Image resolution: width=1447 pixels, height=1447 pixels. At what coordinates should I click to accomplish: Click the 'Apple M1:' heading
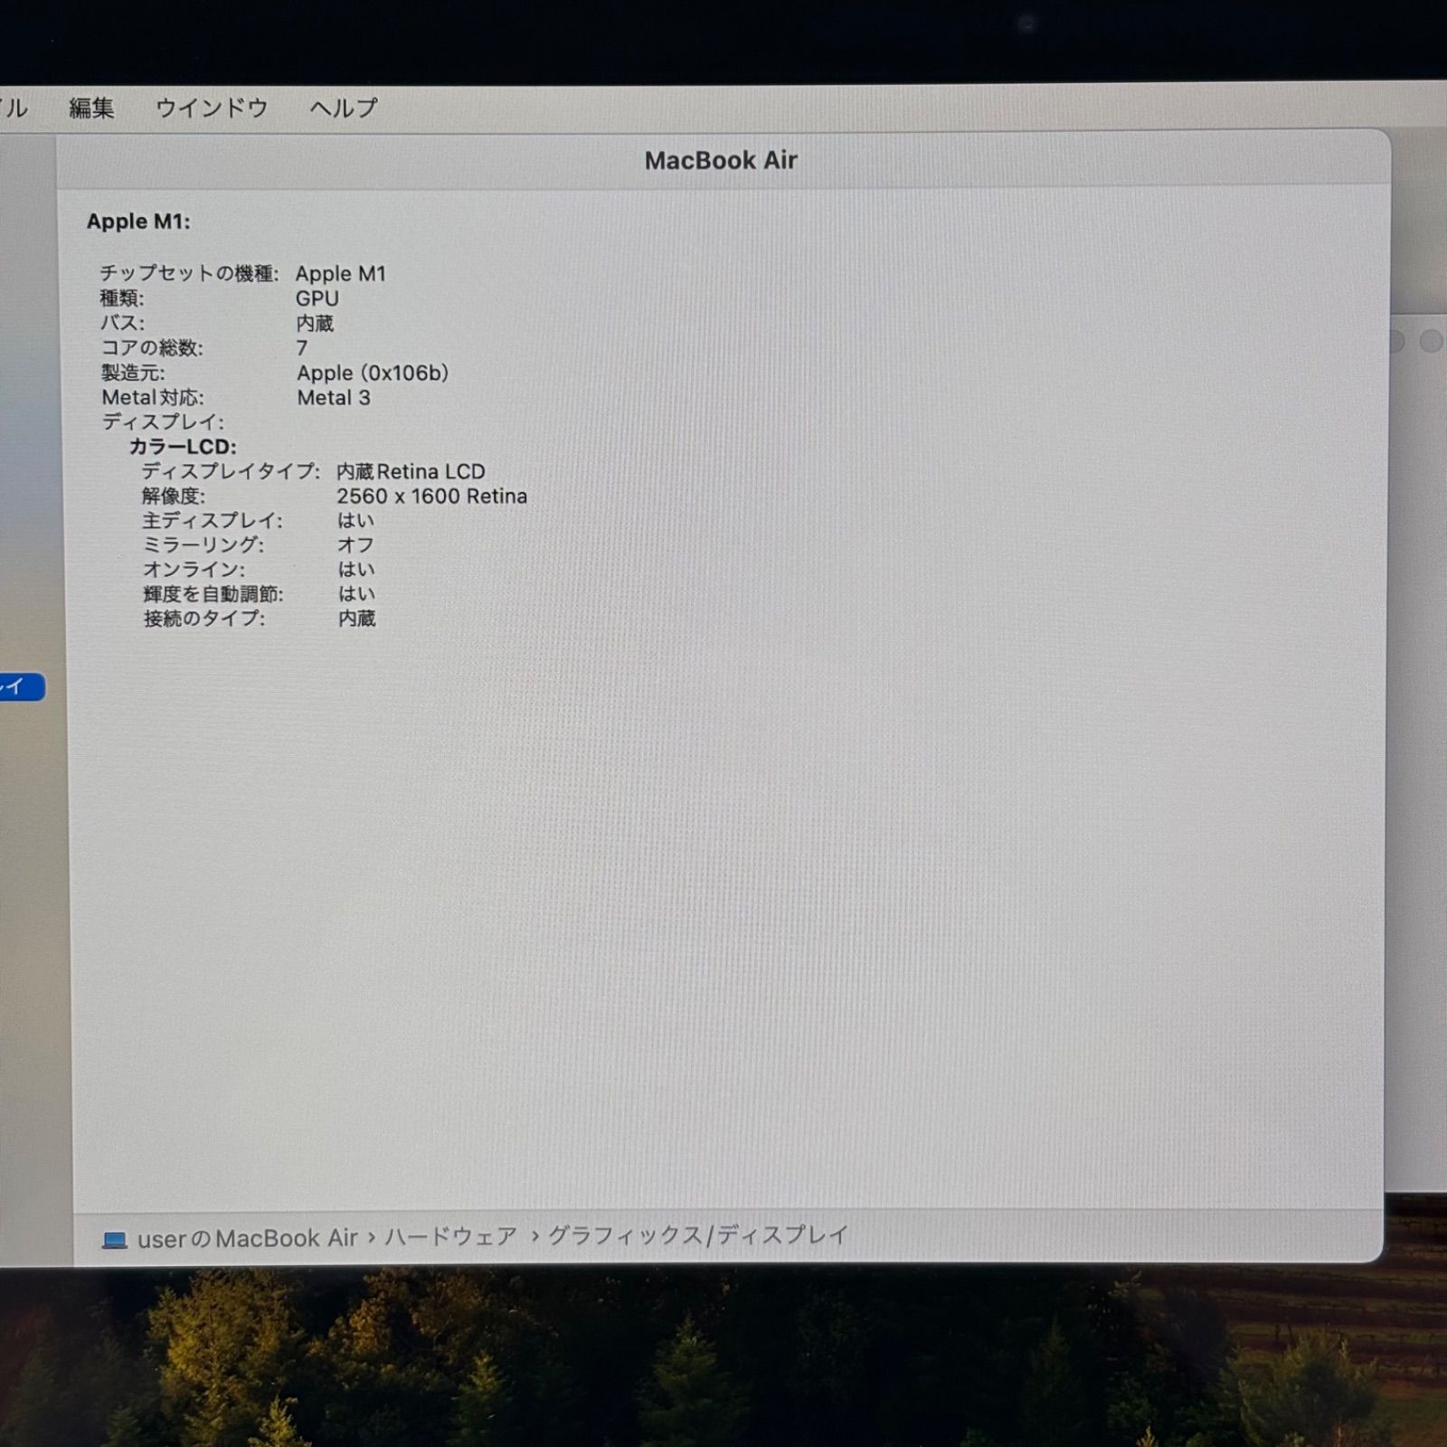138,222
